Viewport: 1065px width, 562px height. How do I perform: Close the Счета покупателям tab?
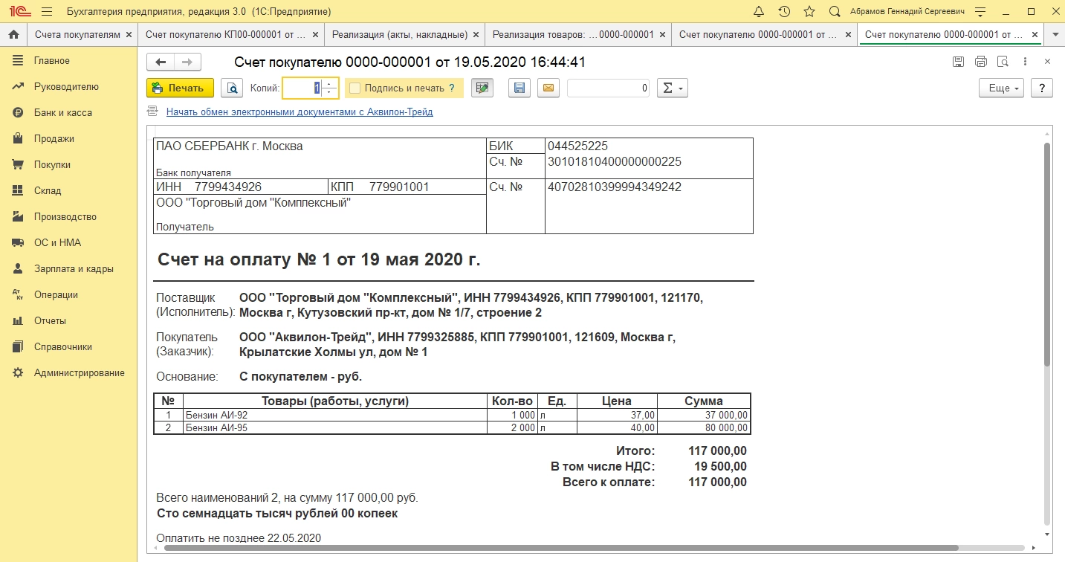[129, 35]
